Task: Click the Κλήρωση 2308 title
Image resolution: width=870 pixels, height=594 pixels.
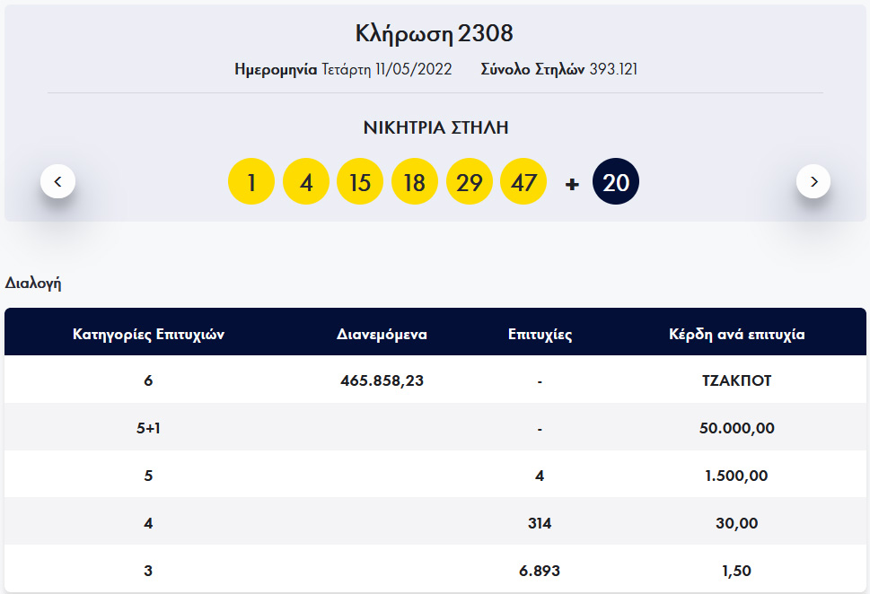Action: point(435,34)
